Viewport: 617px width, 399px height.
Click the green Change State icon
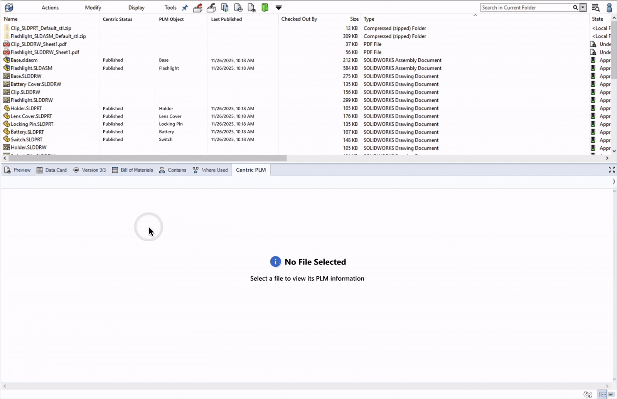pos(265,7)
